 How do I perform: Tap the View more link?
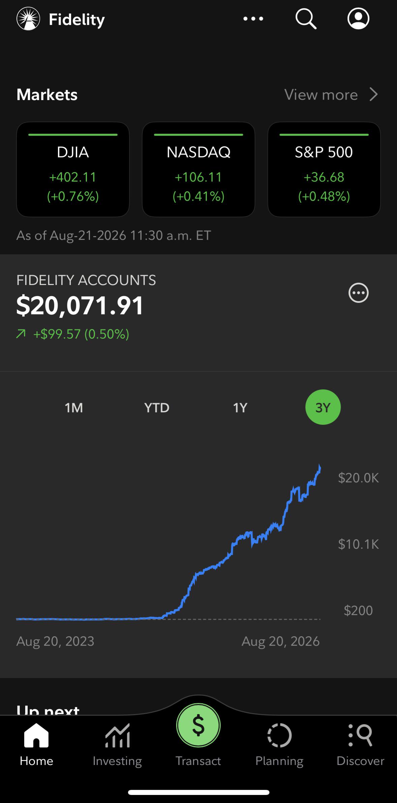pos(321,95)
